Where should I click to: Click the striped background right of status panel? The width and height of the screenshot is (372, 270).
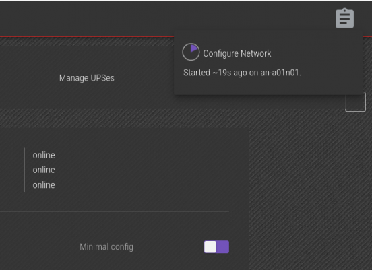[x=309, y=190]
